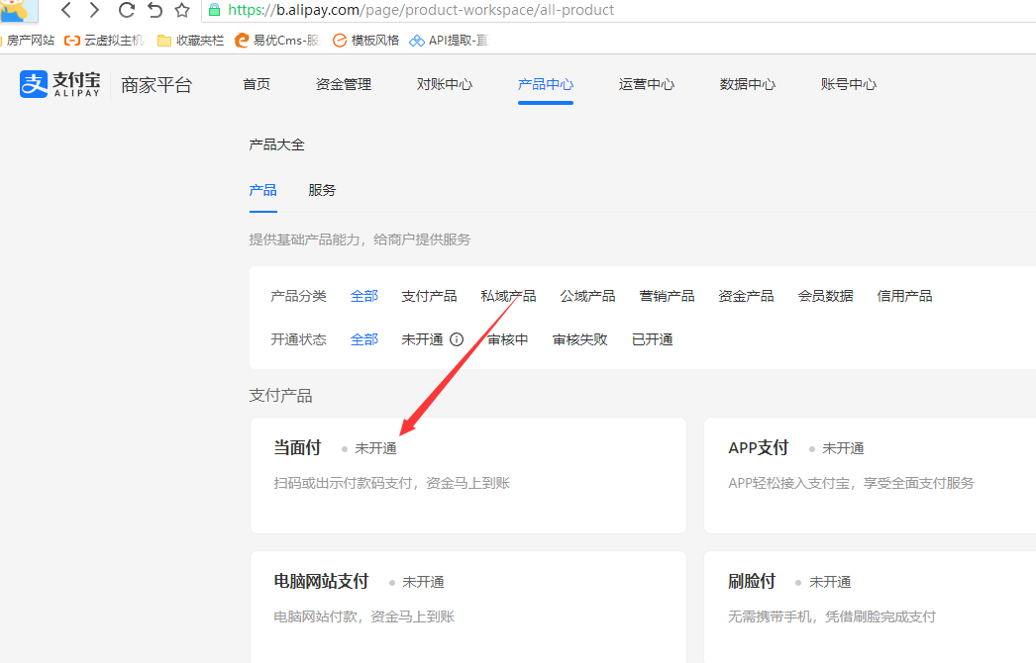Viewport: 1036px width, 663px height.
Task: Click the green padlock security icon
Action: point(214,10)
